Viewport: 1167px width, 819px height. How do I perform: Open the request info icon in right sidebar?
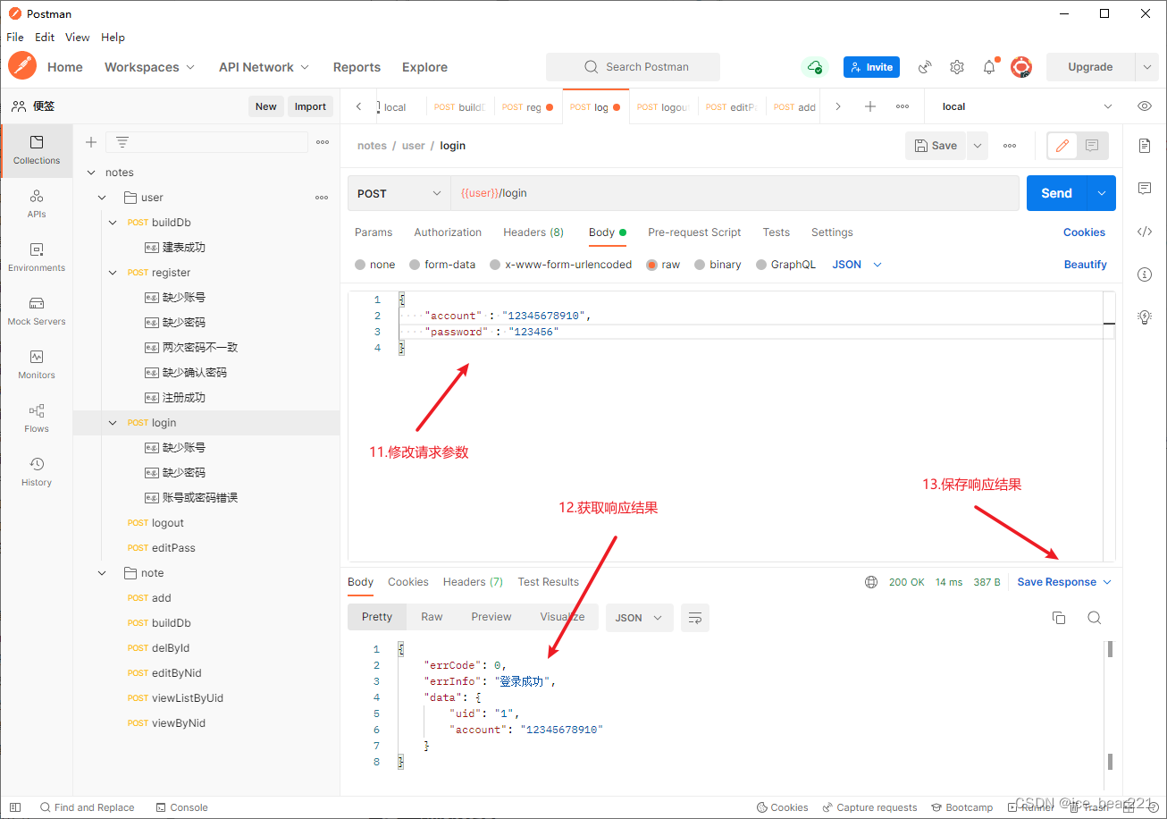1145,274
